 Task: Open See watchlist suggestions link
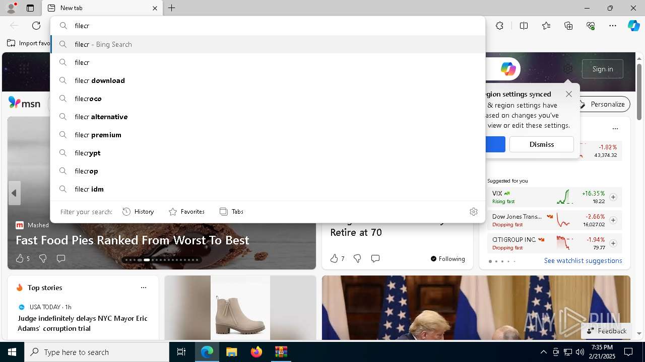point(583,260)
